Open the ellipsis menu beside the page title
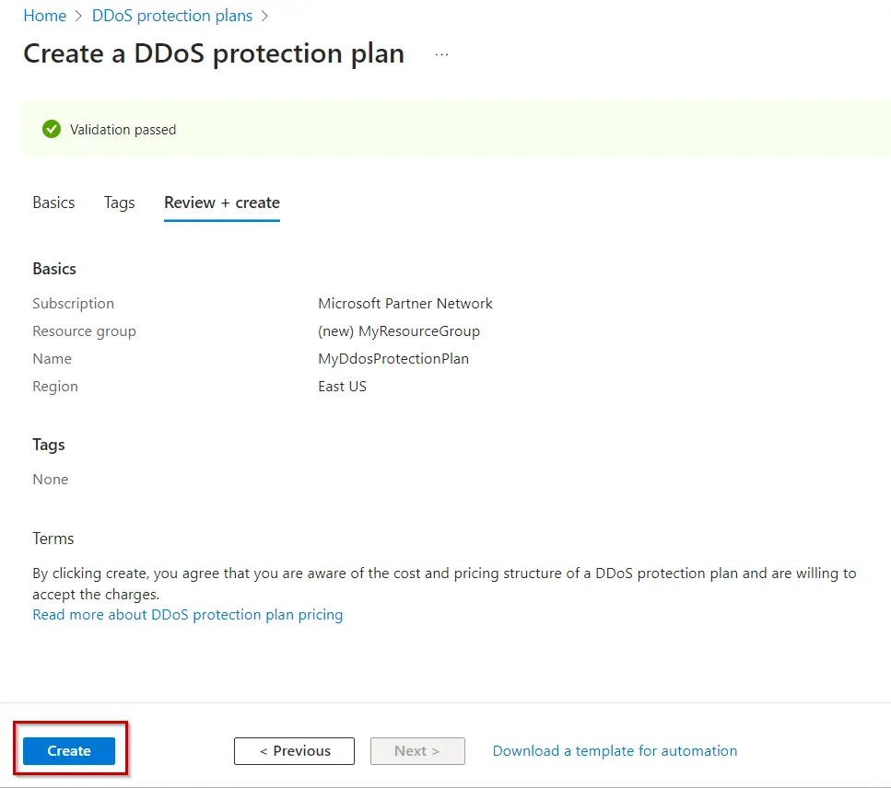 (441, 53)
